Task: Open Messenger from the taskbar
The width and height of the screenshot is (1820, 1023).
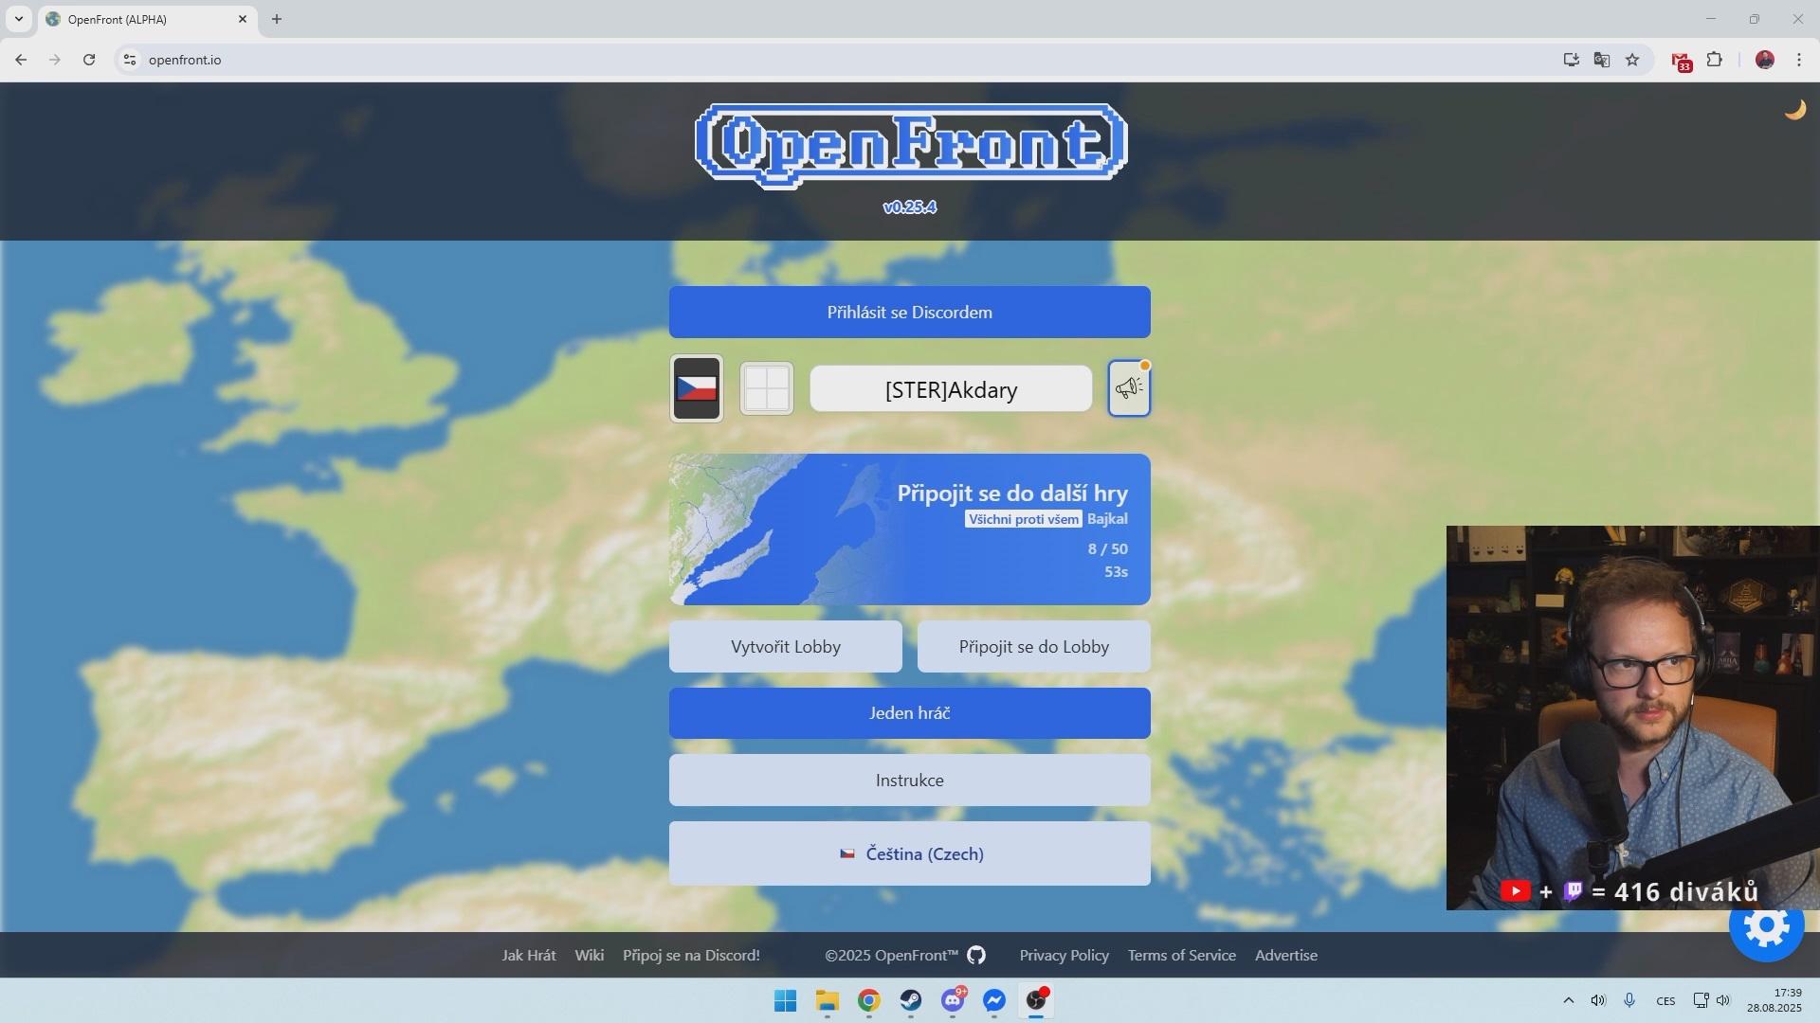Action: [x=994, y=1000]
